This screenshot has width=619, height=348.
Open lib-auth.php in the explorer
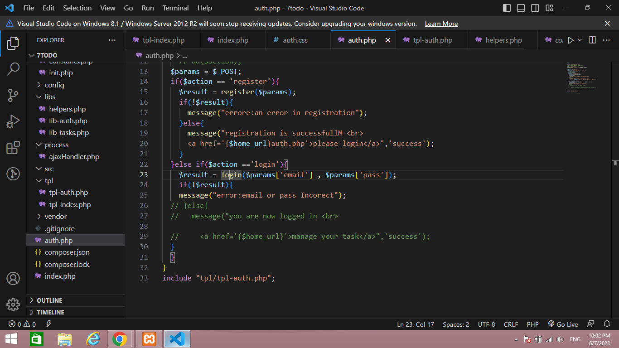point(75,121)
